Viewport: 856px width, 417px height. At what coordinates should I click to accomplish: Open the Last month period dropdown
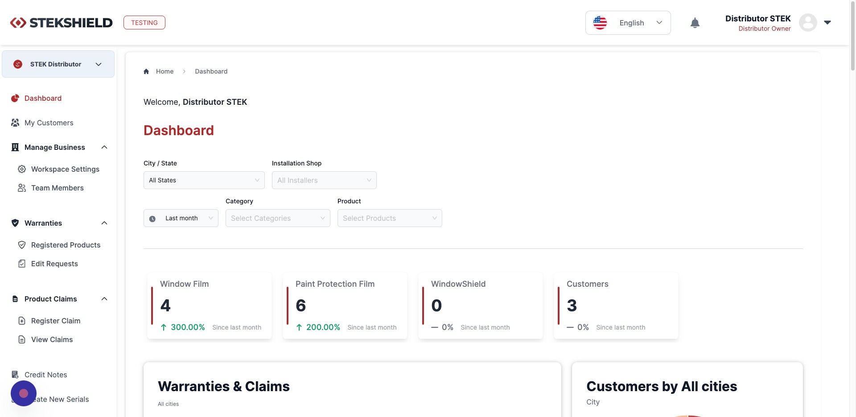pyautogui.click(x=181, y=218)
